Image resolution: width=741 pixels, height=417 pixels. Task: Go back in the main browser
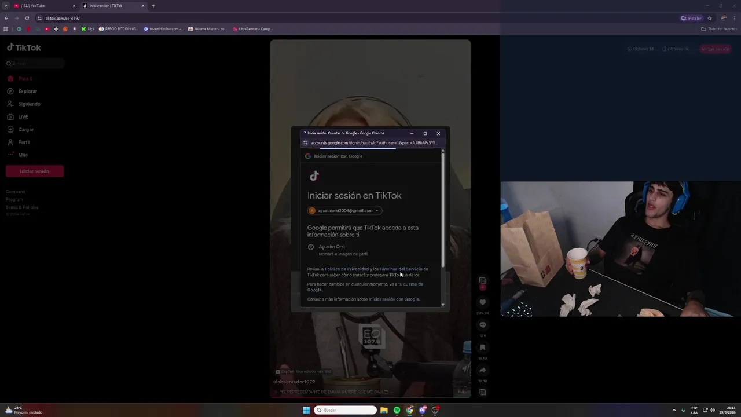(x=6, y=18)
